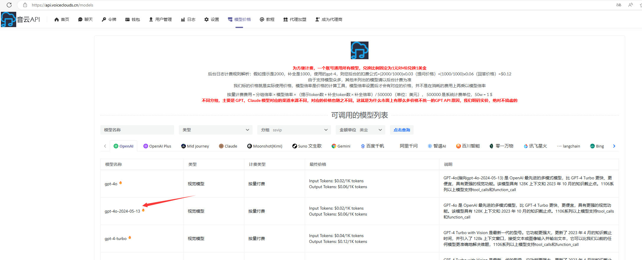
Task: Click the people icon next to 代理加盟
Action: tap(286, 19)
